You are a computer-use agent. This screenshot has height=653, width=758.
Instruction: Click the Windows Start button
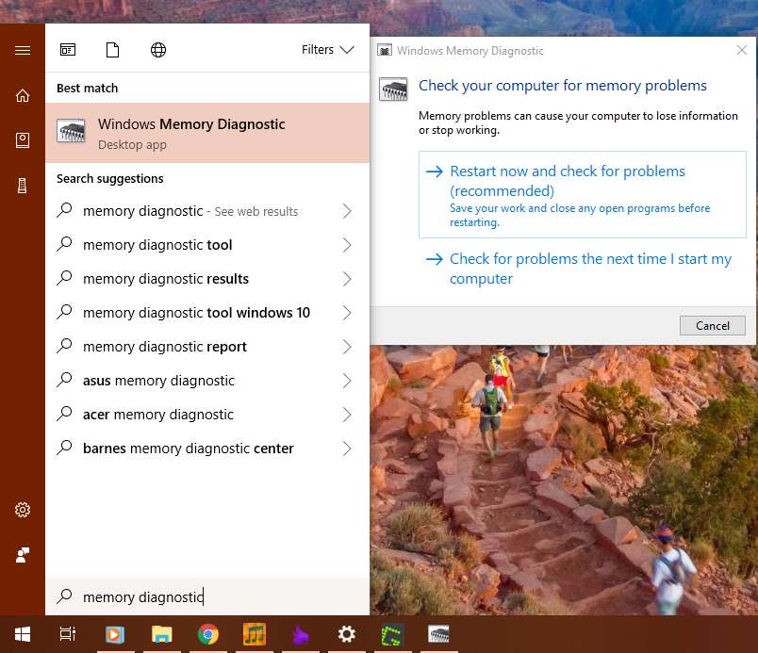point(22,634)
